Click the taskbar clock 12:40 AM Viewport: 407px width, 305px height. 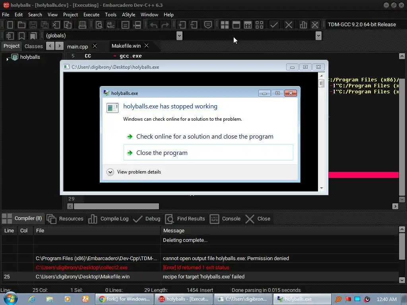tap(386, 299)
